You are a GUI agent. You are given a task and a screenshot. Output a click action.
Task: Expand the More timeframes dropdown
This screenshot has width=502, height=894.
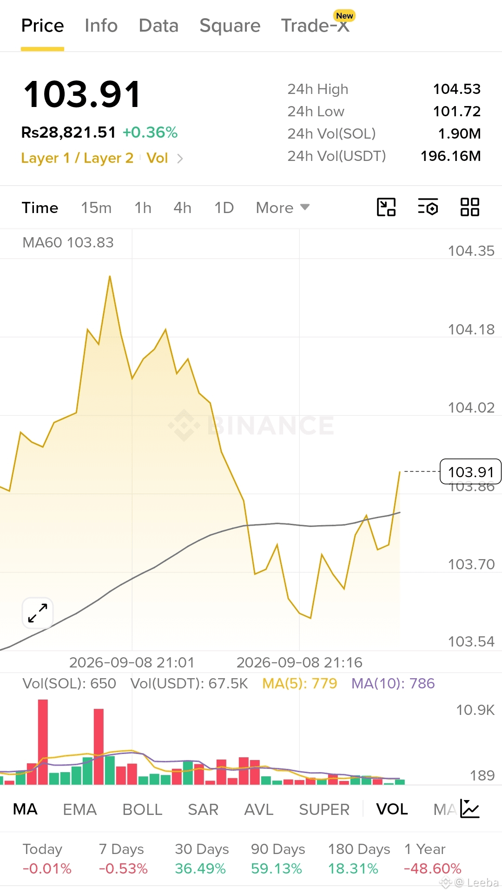[x=283, y=207]
